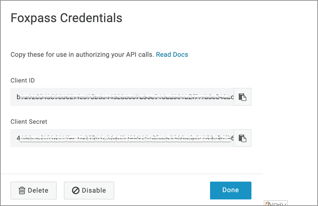This screenshot has width=318, height=206.
Task: Confirm with the blue Done button
Action: 231,190
